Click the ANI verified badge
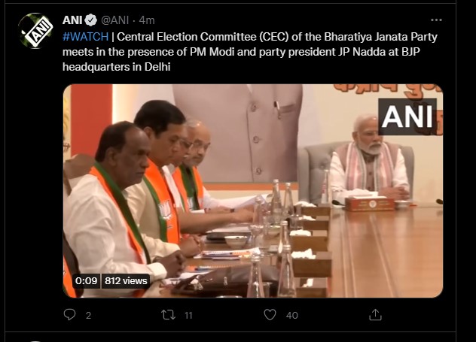This screenshot has width=476, height=342. pyautogui.click(x=90, y=20)
